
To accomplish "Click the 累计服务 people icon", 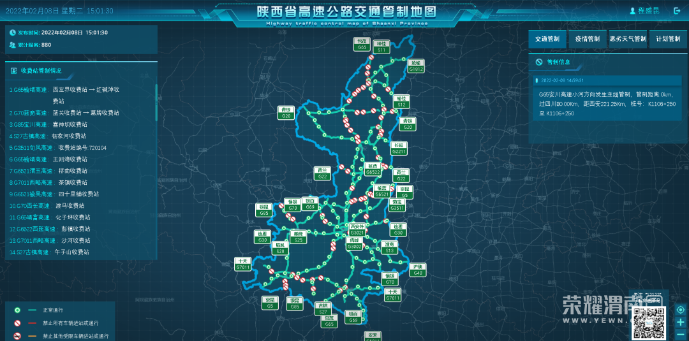I will [12, 45].
